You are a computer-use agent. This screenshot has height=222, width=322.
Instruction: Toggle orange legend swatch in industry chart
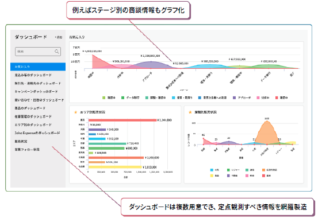(263, 170)
